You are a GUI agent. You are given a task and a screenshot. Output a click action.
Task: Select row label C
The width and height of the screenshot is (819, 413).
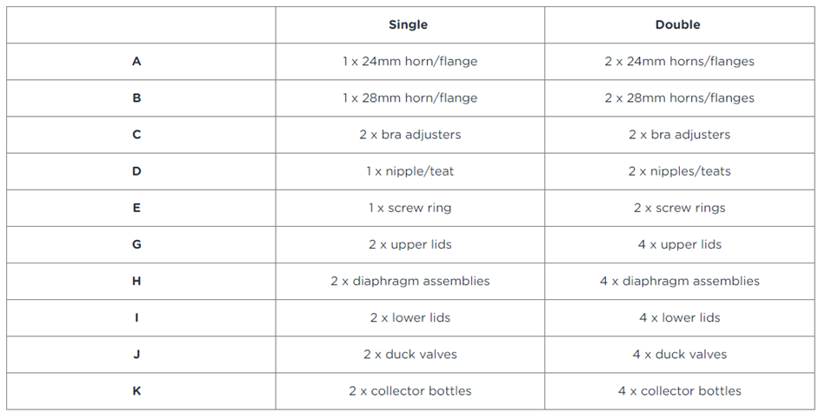[136, 135]
